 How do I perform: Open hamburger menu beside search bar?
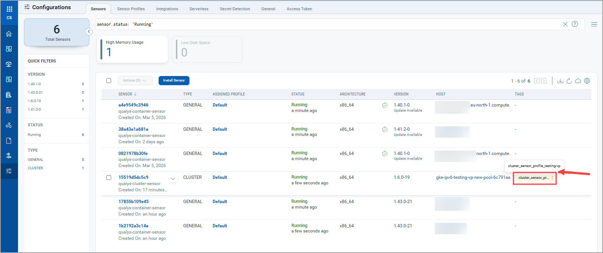[x=594, y=24]
